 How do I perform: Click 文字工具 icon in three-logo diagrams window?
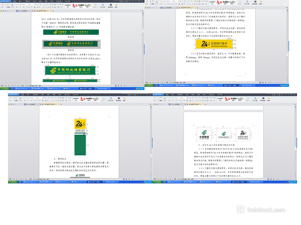[x=255, y=99]
